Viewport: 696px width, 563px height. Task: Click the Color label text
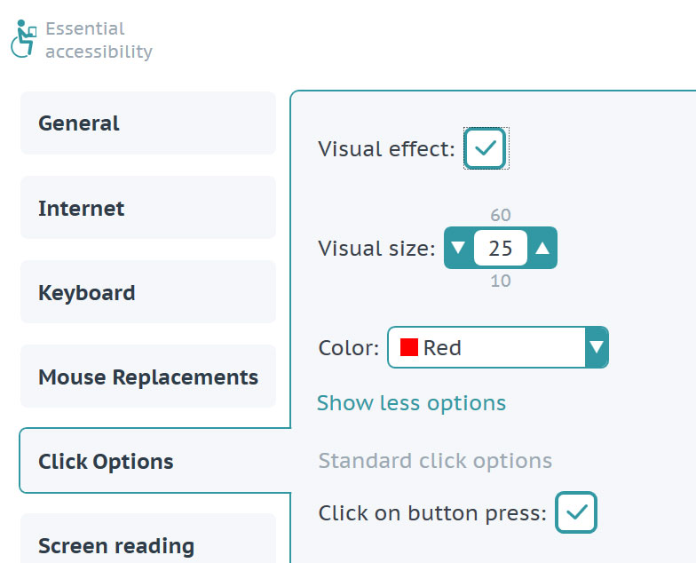point(349,348)
